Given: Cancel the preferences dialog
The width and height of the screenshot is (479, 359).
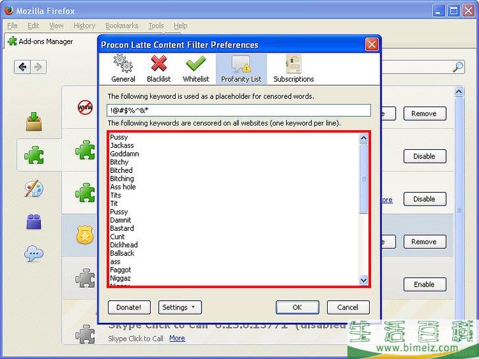Looking at the screenshot, I should (x=348, y=308).
